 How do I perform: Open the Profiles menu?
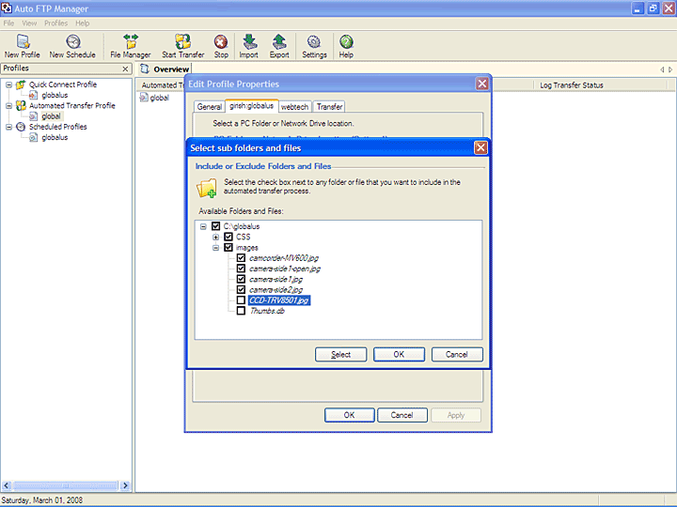(55, 23)
